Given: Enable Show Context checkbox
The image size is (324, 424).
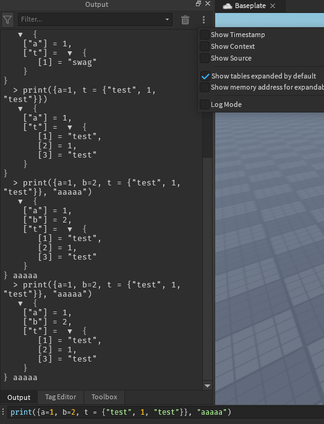Looking at the screenshot, I should coord(205,46).
